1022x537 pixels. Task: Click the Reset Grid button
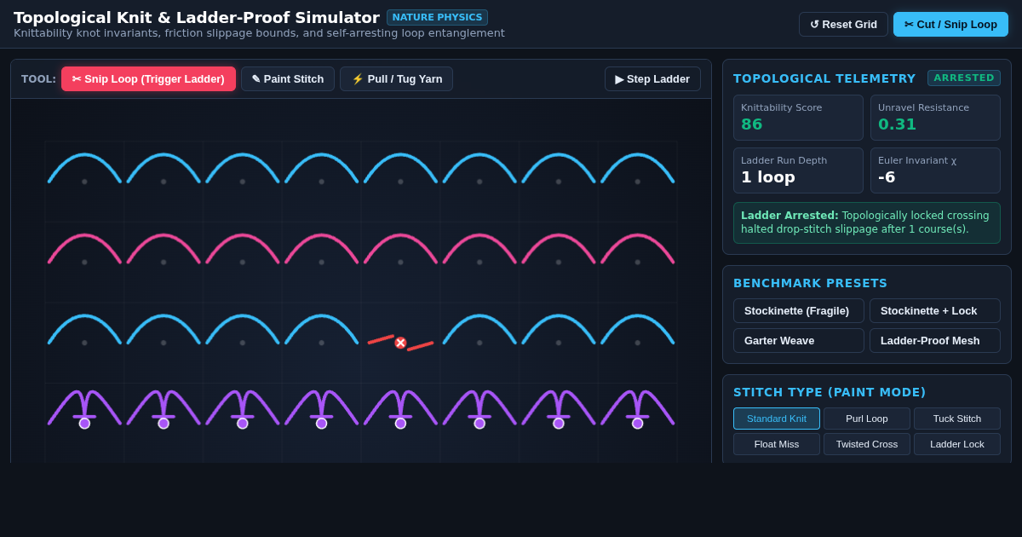843,24
